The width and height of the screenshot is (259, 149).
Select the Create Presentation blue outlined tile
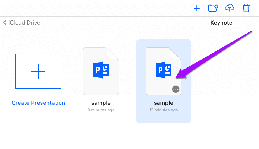click(38, 72)
